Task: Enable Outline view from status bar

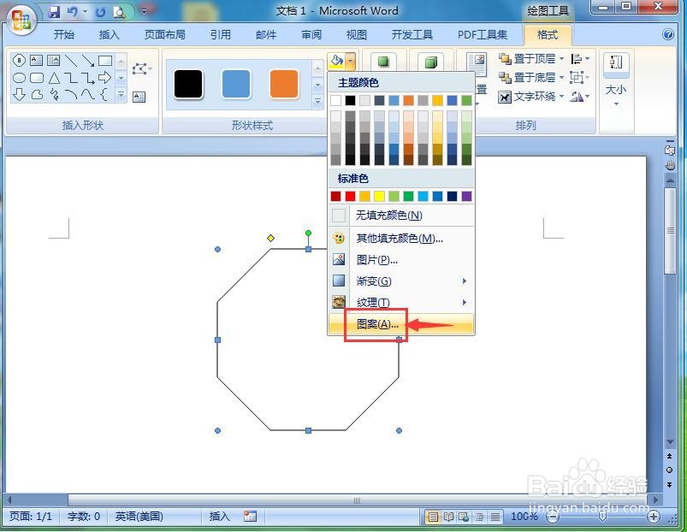Action: (x=479, y=517)
